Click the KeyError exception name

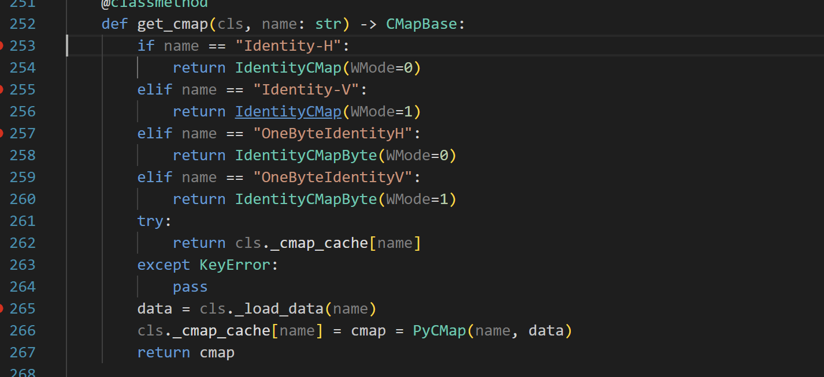tap(235, 265)
